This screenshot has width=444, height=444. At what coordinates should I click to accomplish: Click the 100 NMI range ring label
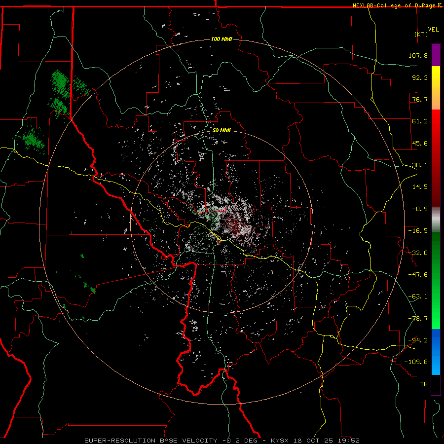pos(222,39)
